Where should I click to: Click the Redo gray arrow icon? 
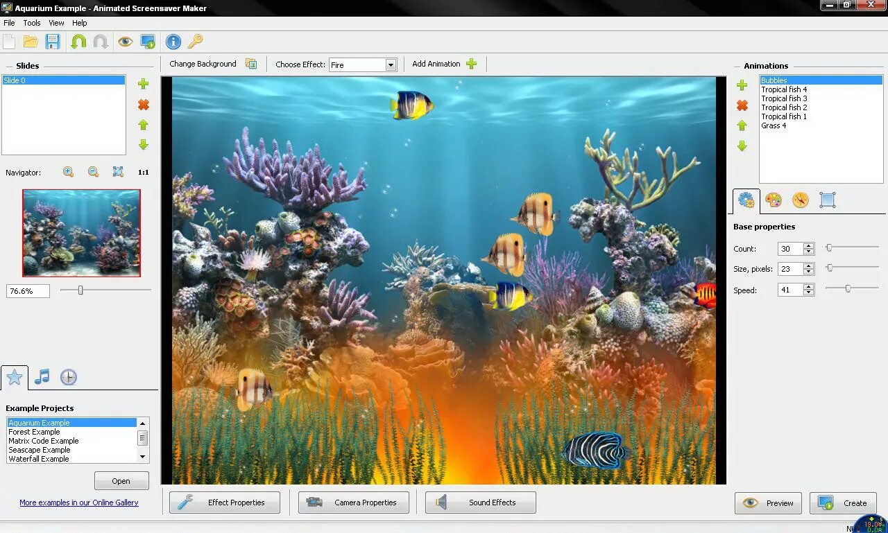pos(99,41)
